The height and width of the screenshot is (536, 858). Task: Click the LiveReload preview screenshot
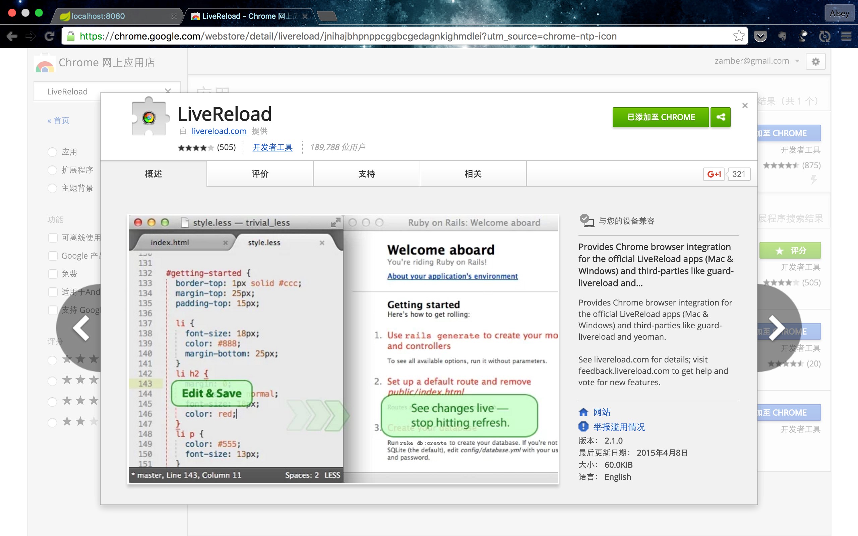pos(343,349)
